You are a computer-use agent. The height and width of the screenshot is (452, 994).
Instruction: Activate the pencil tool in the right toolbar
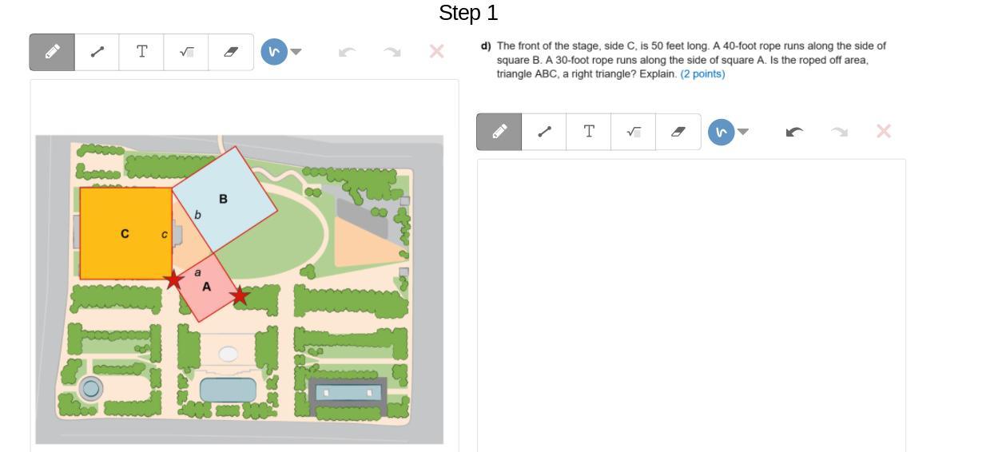pos(500,132)
